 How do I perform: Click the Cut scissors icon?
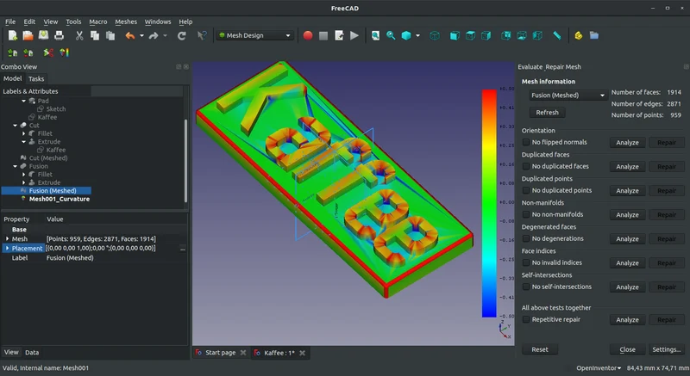click(x=79, y=35)
